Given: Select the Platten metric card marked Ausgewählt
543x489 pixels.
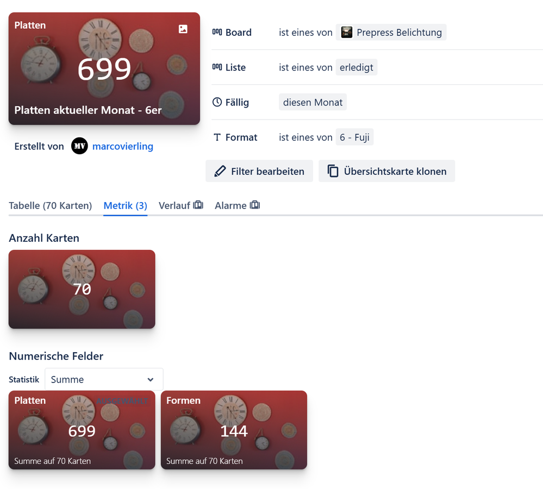Looking at the screenshot, I should pos(82,430).
